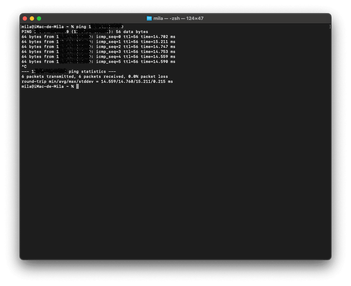The image size is (351, 286).
Task: Click the "6 packets transmitted" summary line
Action: point(95,76)
